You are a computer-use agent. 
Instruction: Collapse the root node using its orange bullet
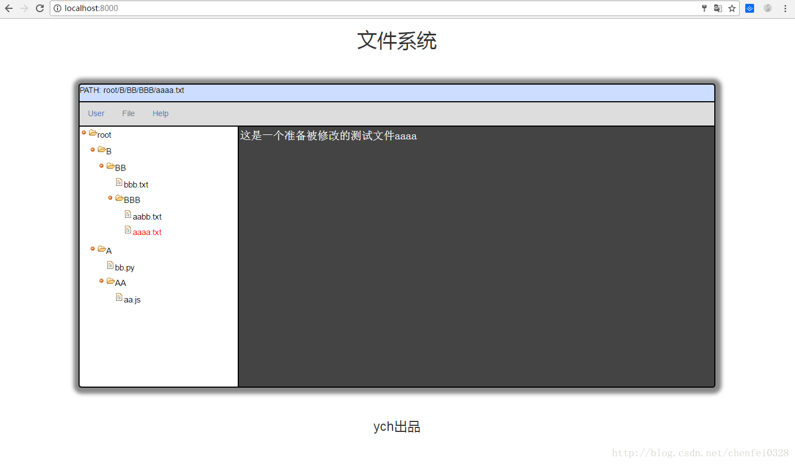click(84, 132)
